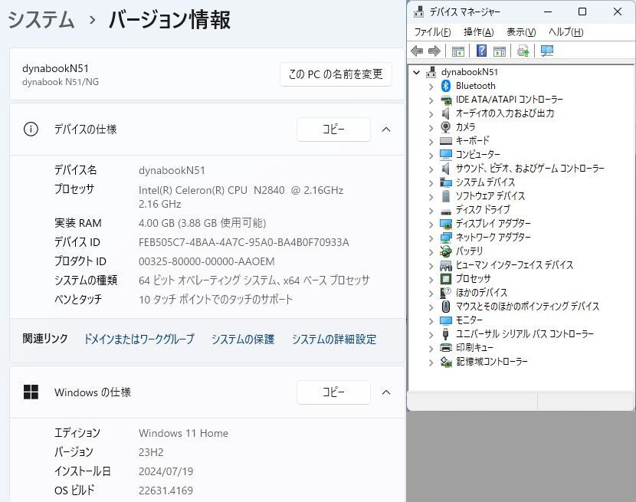
Task: Expand the ディスプレイ アダプター node
Action: tap(431, 224)
